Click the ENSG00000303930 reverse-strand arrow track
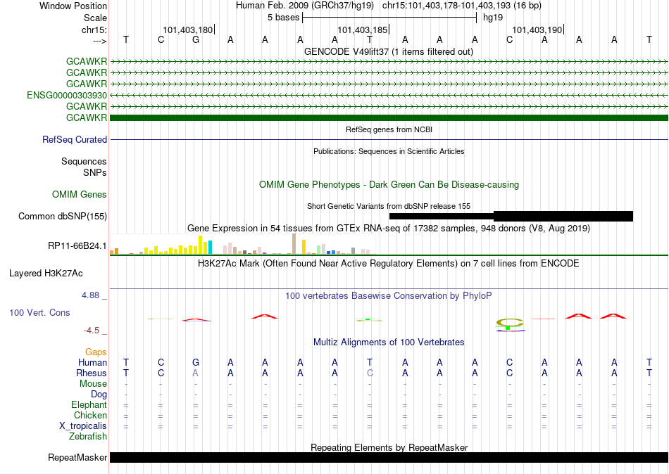The width and height of the screenshot is (669, 474). click(389, 95)
